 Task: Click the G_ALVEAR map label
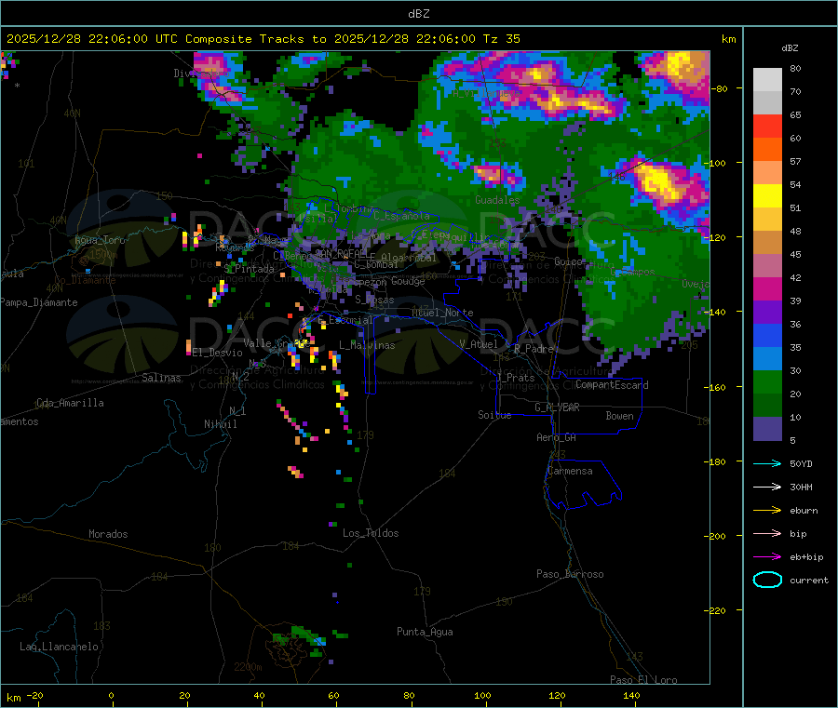point(557,407)
